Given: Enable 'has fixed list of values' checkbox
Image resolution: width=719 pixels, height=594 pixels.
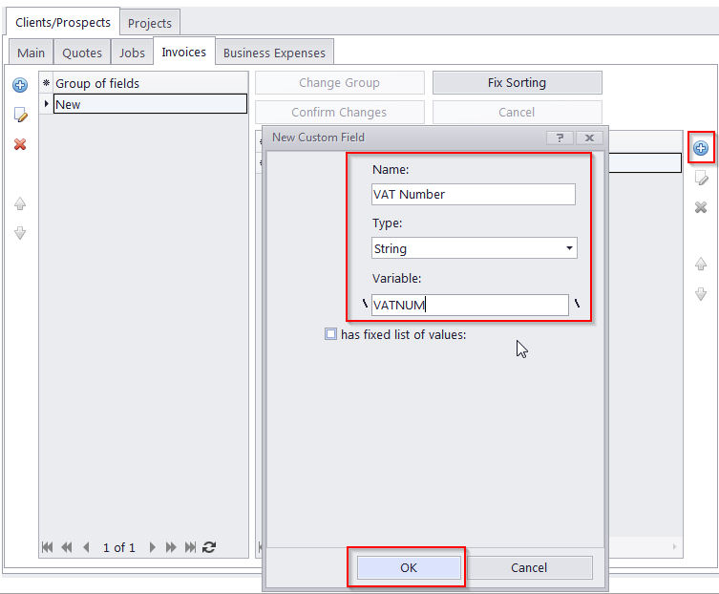Looking at the screenshot, I should [x=330, y=334].
